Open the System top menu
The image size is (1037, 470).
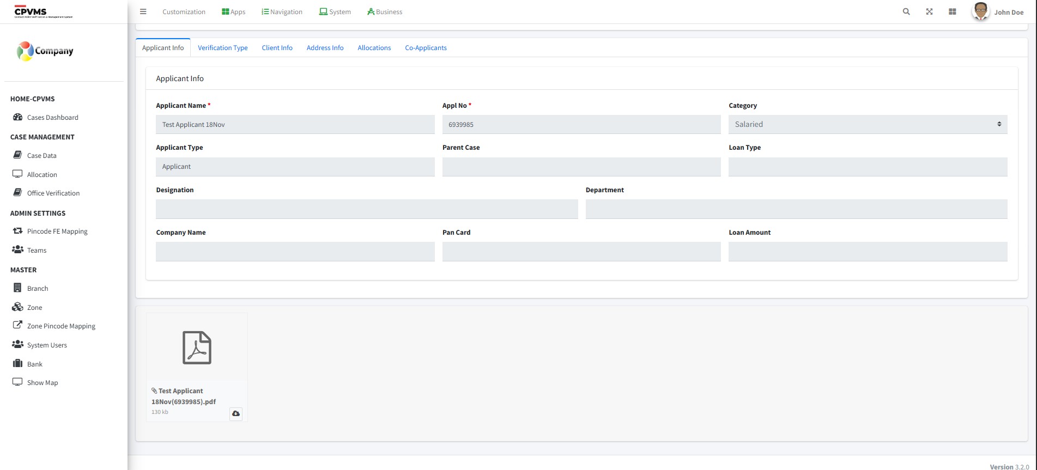pyautogui.click(x=335, y=12)
